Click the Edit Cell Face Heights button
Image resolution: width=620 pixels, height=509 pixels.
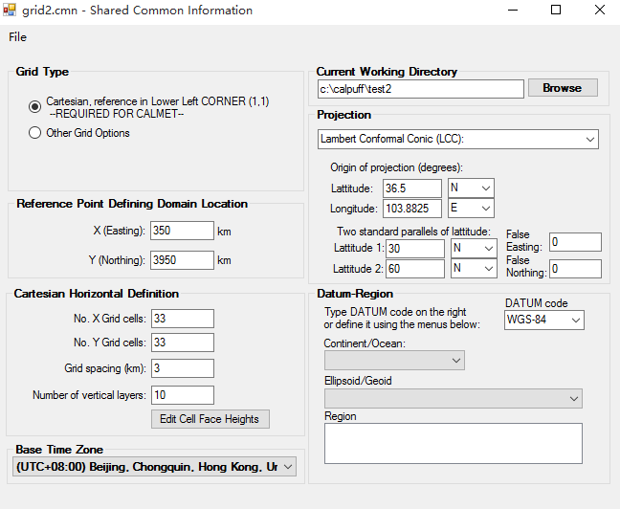coord(210,419)
